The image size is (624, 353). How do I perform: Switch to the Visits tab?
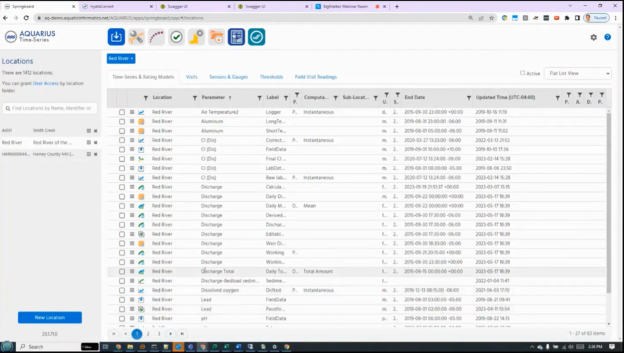[191, 77]
